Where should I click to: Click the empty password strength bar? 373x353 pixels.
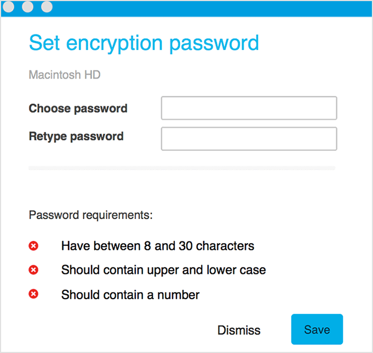click(181, 167)
